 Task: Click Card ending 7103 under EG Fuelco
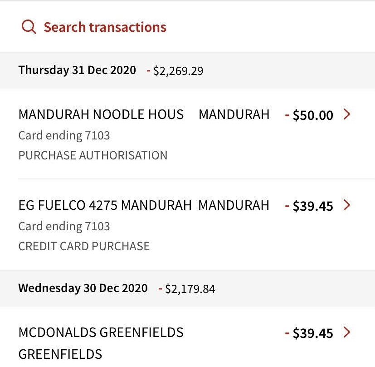coord(64,226)
